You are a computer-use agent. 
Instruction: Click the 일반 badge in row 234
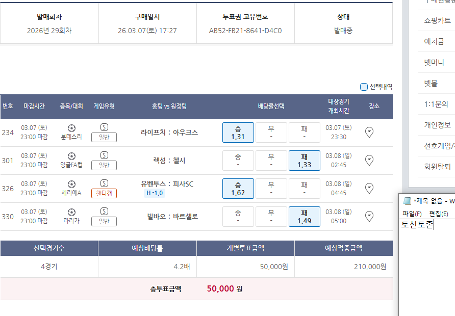[x=104, y=137]
